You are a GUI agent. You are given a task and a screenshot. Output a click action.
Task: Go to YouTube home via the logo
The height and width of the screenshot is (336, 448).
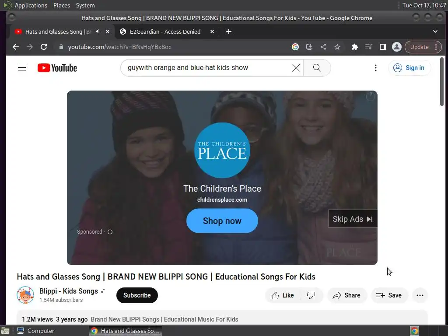(x=57, y=68)
